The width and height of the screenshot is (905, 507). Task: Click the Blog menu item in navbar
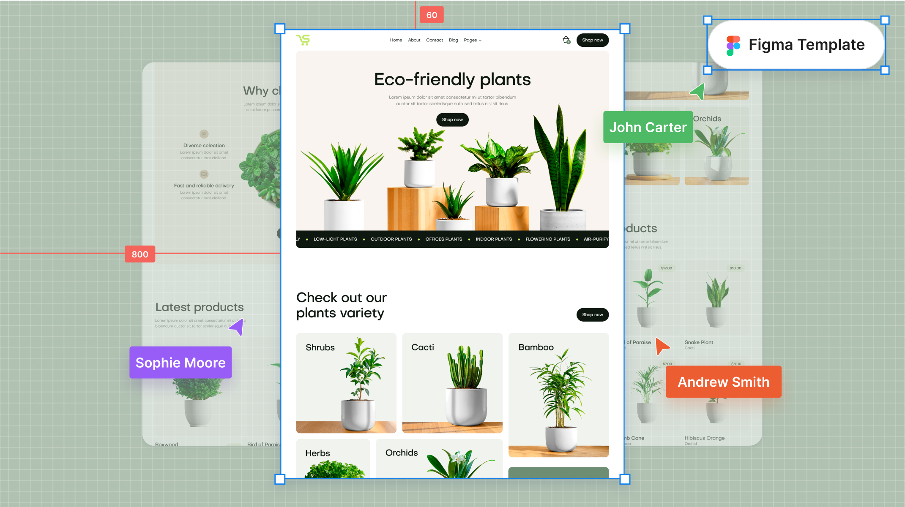pyautogui.click(x=453, y=40)
